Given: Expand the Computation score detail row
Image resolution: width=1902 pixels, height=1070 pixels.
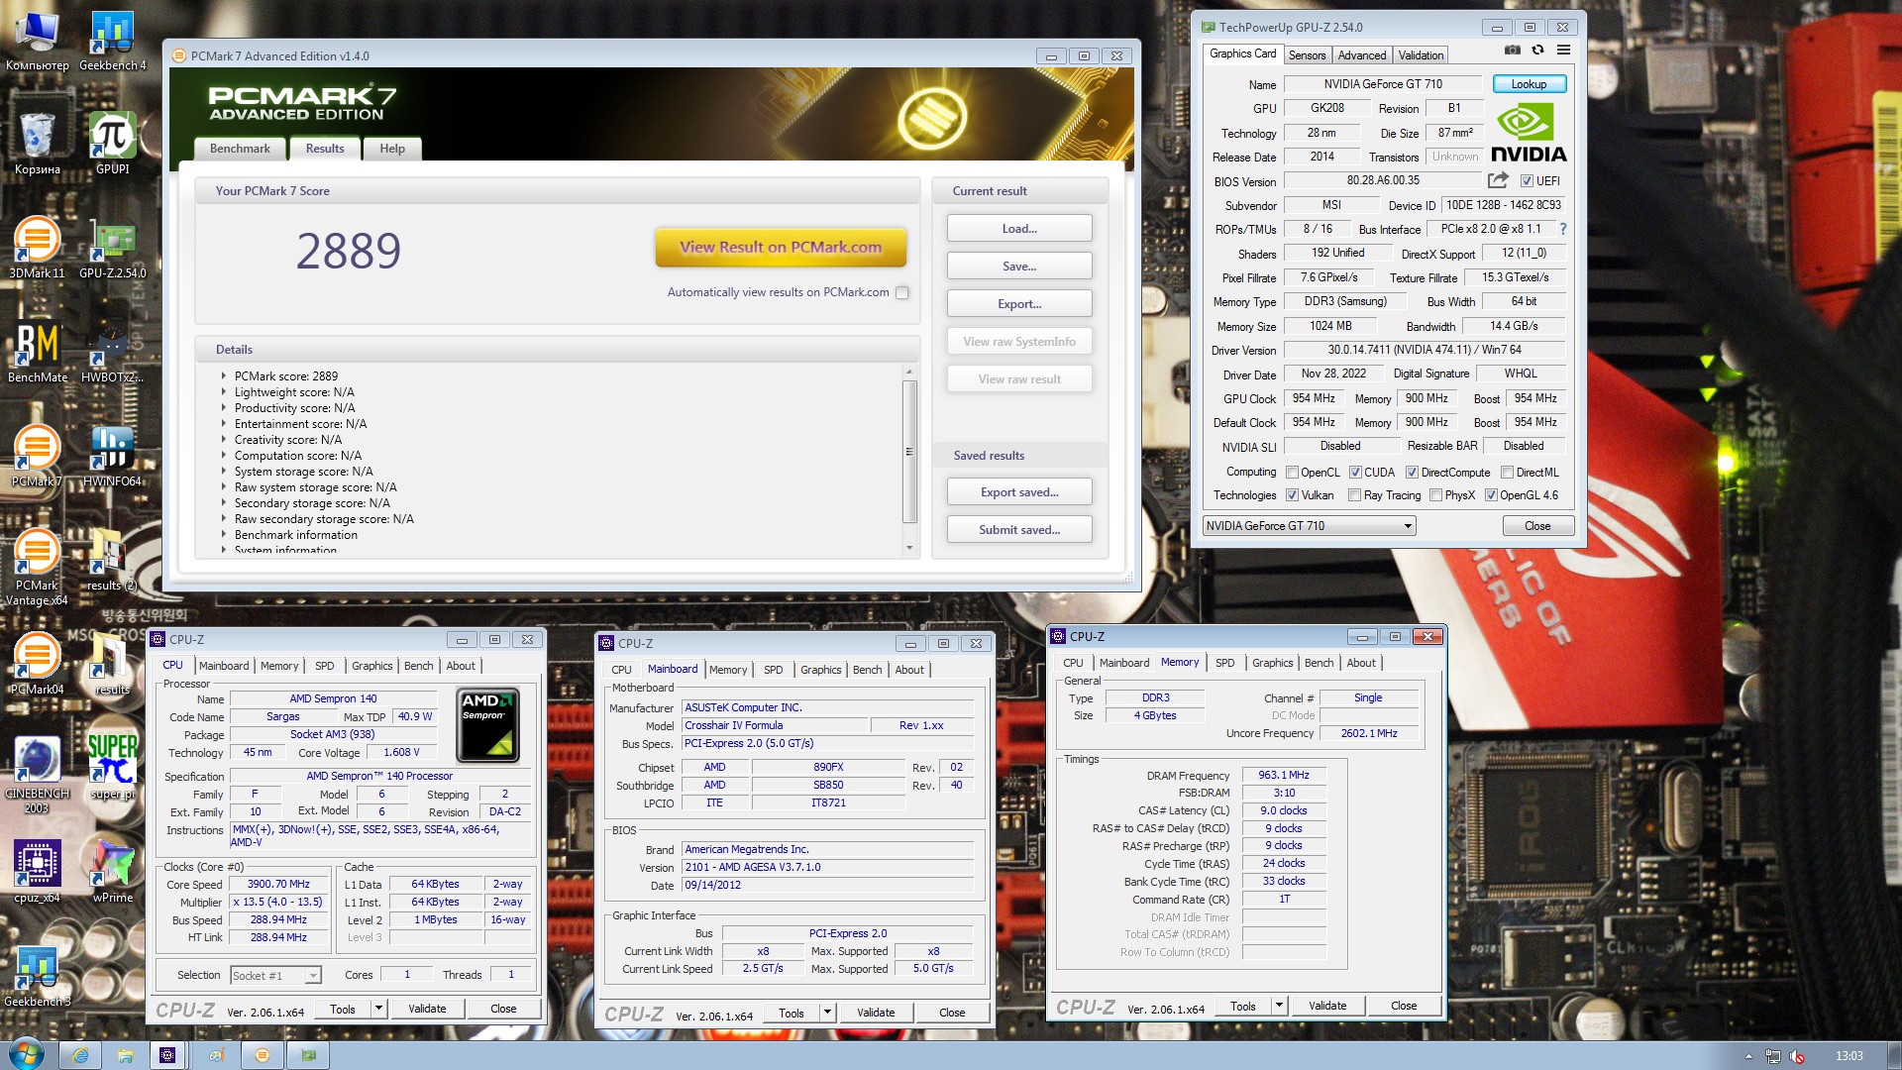Looking at the screenshot, I should pos(224,456).
